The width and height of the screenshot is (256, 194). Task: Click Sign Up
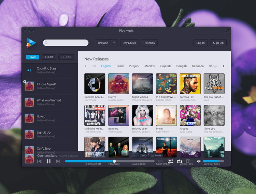(218, 43)
